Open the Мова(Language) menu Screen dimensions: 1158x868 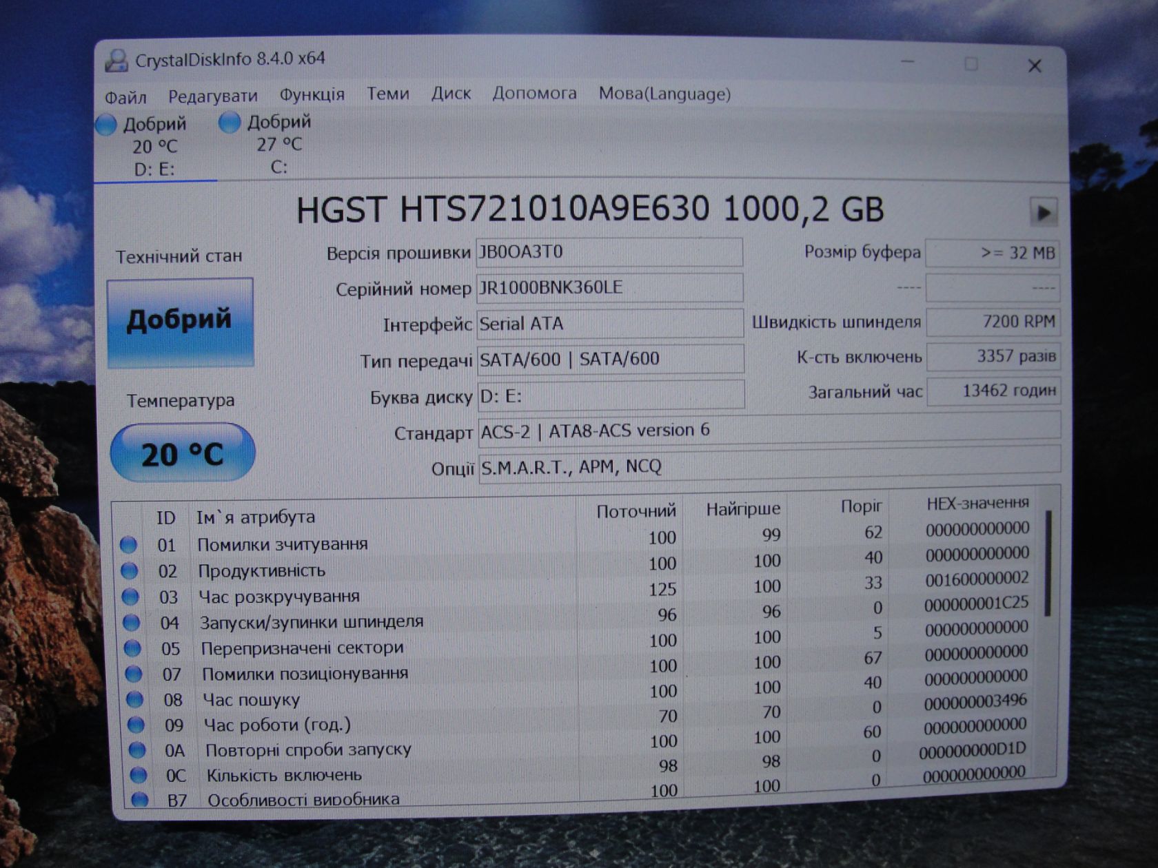coord(664,94)
